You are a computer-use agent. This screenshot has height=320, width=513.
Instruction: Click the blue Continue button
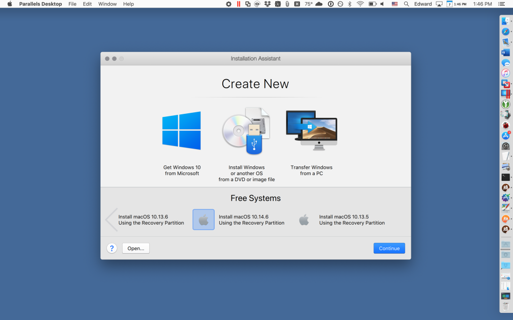click(x=389, y=249)
